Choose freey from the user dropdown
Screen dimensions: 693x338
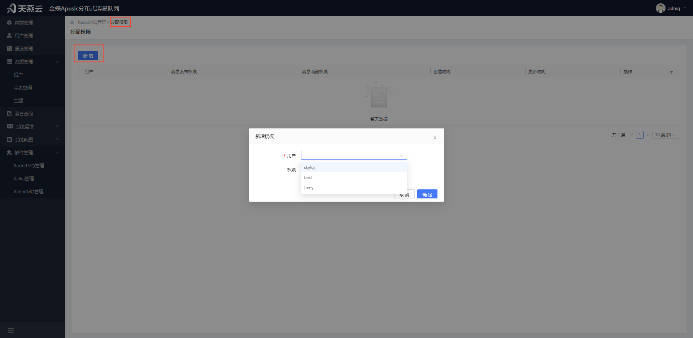[x=354, y=188]
